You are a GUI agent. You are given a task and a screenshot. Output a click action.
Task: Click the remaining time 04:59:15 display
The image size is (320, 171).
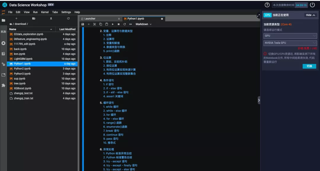pyautogui.click(x=301, y=5)
